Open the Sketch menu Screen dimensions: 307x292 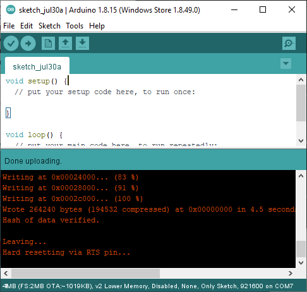pos(49,26)
